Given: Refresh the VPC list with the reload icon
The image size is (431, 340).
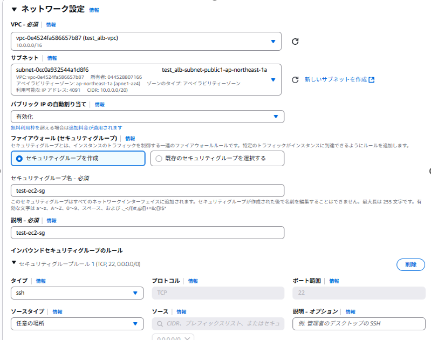Looking at the screenshot, I should click(x=295, y=42).
